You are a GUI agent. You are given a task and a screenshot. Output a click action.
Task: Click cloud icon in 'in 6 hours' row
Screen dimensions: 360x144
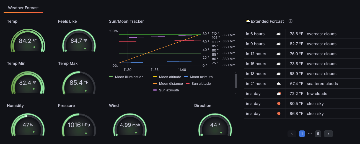[x=279, y=34]
